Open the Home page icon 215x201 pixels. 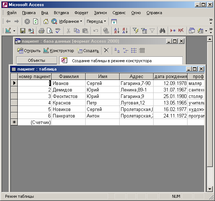pyautogui.click(x=46, y=21)
